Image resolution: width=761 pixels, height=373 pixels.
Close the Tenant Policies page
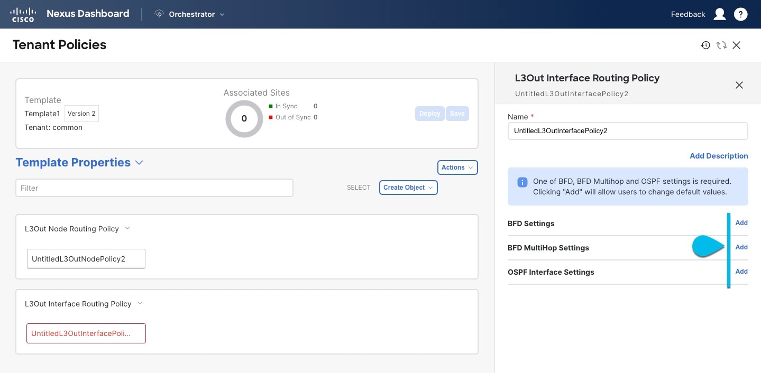(736, 45)
